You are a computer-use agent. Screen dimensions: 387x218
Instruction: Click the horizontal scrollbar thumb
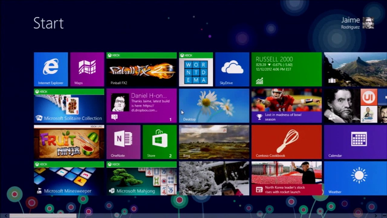pyautogui.click(x=43, y=216)
